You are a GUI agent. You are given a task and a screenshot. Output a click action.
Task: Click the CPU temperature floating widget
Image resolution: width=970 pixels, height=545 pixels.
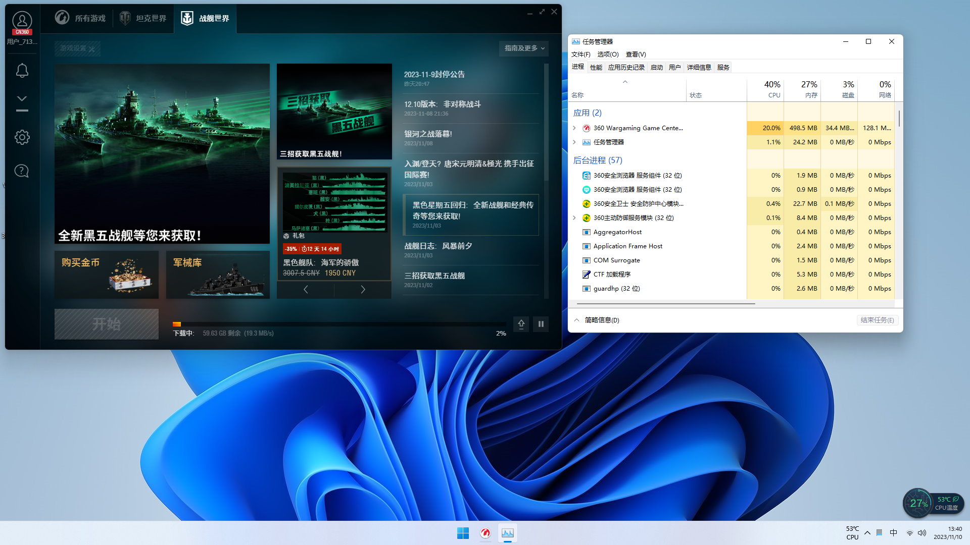click(x=933, y=503)
